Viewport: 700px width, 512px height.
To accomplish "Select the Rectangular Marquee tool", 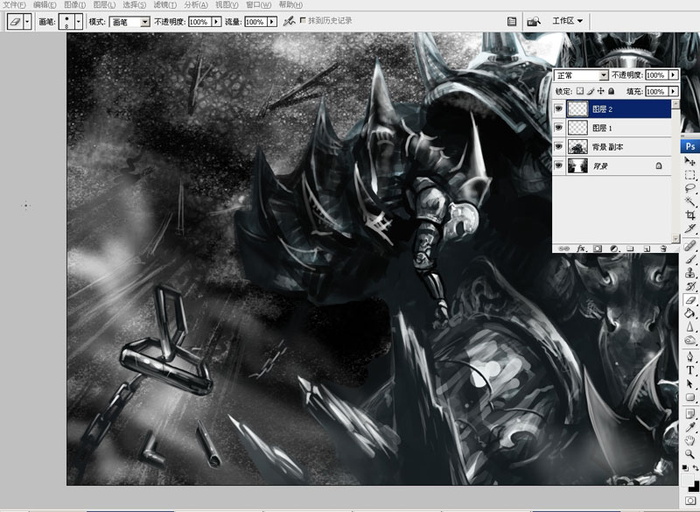I will (690, 174).
